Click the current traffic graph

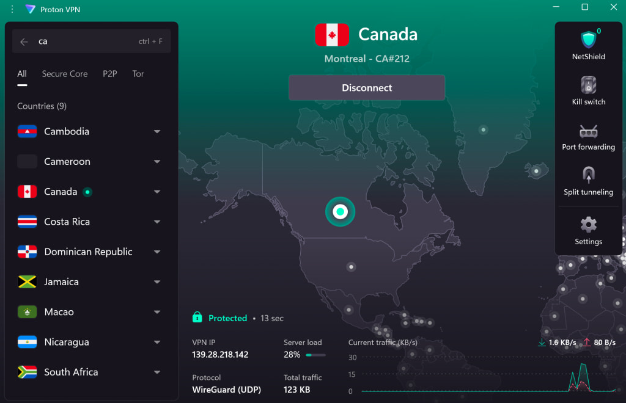pos(488,374)
